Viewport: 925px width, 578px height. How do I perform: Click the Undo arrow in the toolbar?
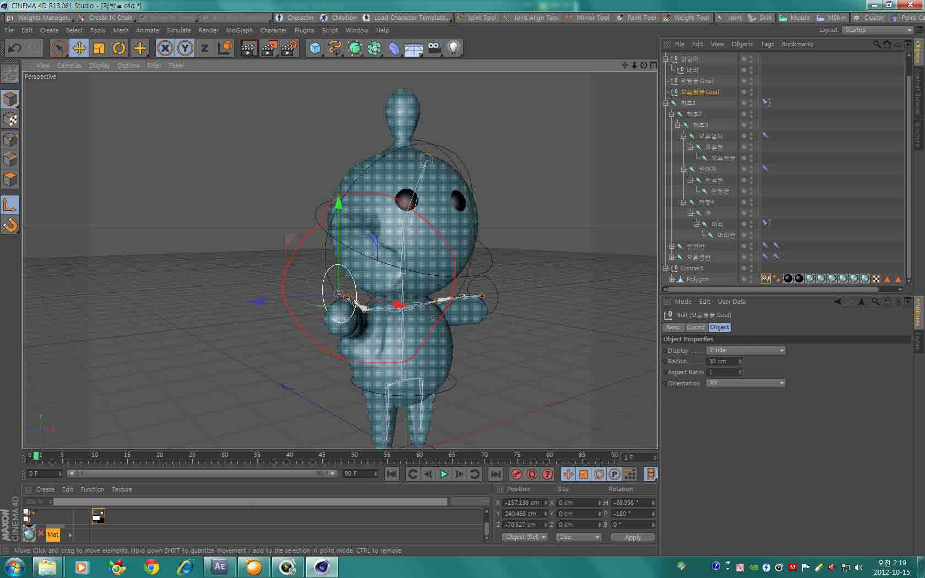14,48
